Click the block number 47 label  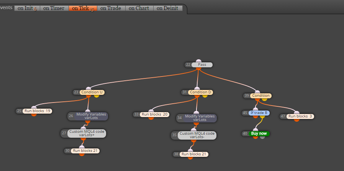pos(283,116)
